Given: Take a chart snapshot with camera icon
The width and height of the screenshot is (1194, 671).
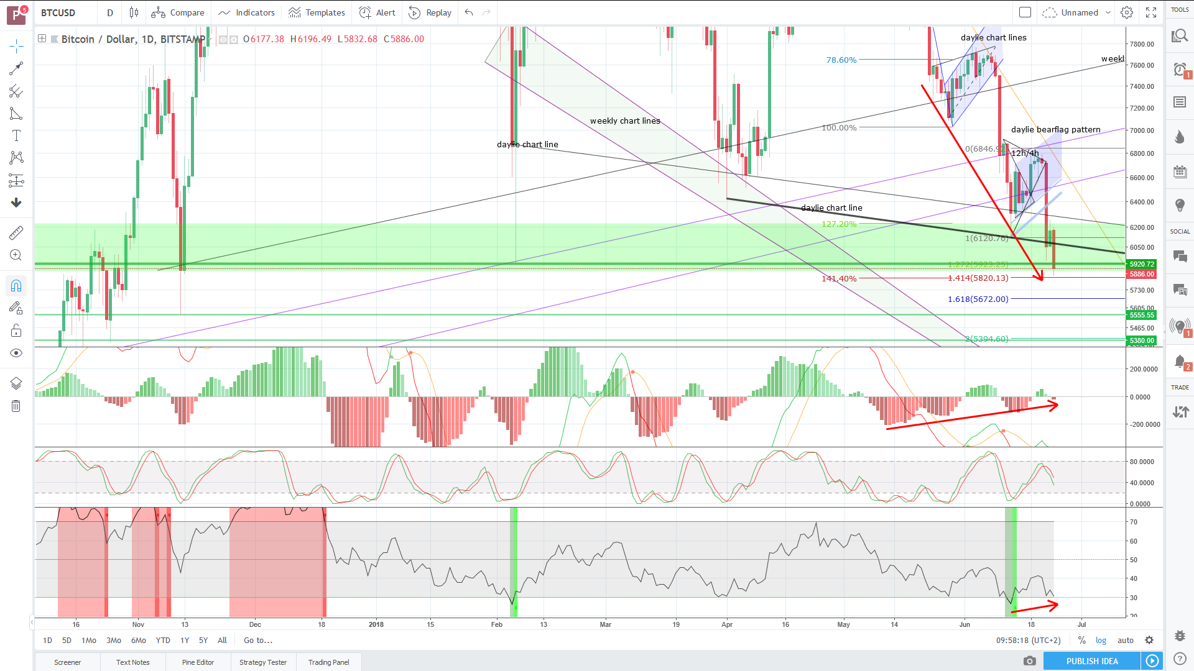Looking at the screenshot, I should tap(1030, 661).
